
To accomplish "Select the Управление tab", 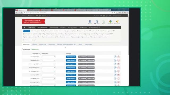I will coord(26,45).
